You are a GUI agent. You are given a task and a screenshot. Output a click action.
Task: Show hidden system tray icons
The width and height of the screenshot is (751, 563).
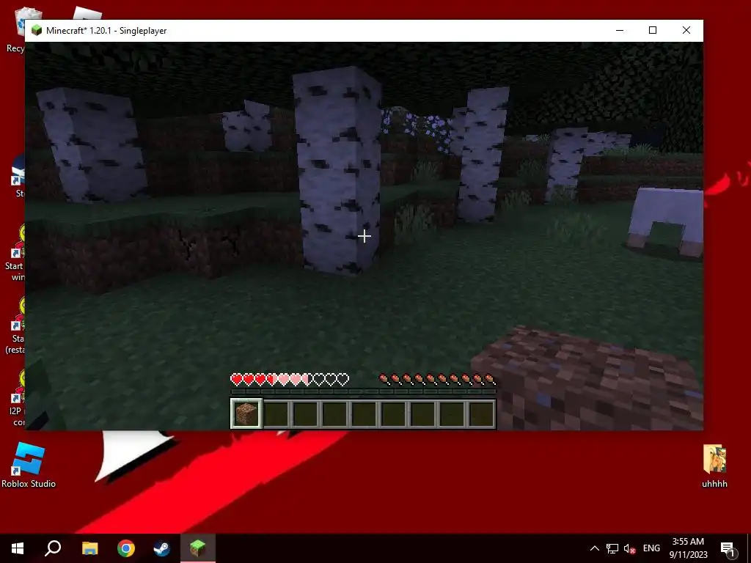[594, 548]
